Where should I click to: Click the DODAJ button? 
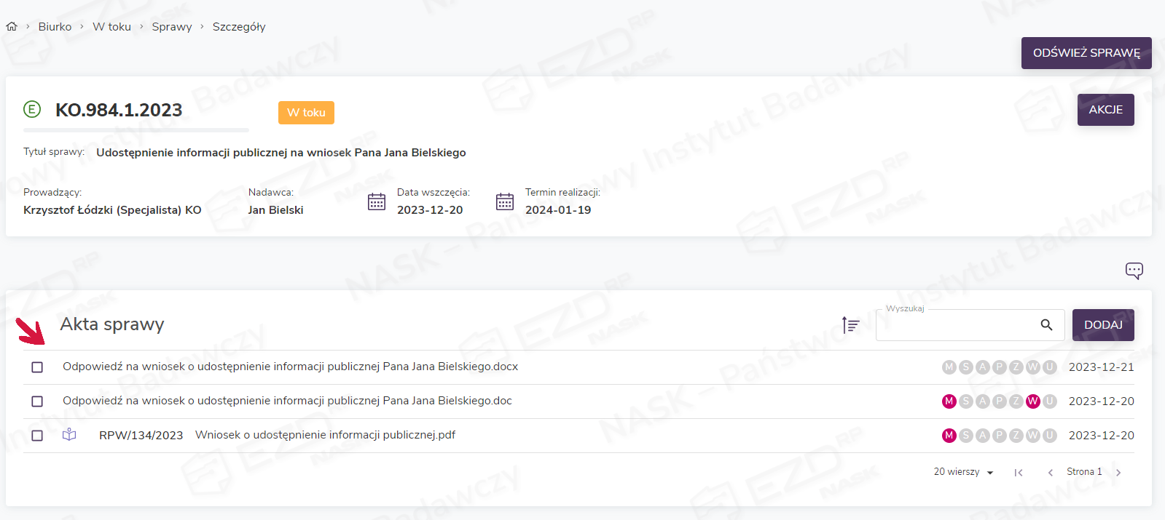tap(1103, 325)
